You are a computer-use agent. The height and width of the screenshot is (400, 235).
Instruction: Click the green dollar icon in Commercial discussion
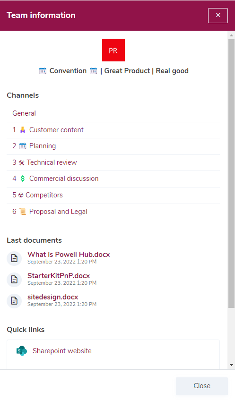[x=23, y=179]
